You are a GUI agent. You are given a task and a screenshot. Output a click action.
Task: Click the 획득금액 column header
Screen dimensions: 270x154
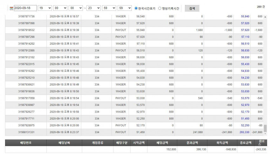coord(222,143)
